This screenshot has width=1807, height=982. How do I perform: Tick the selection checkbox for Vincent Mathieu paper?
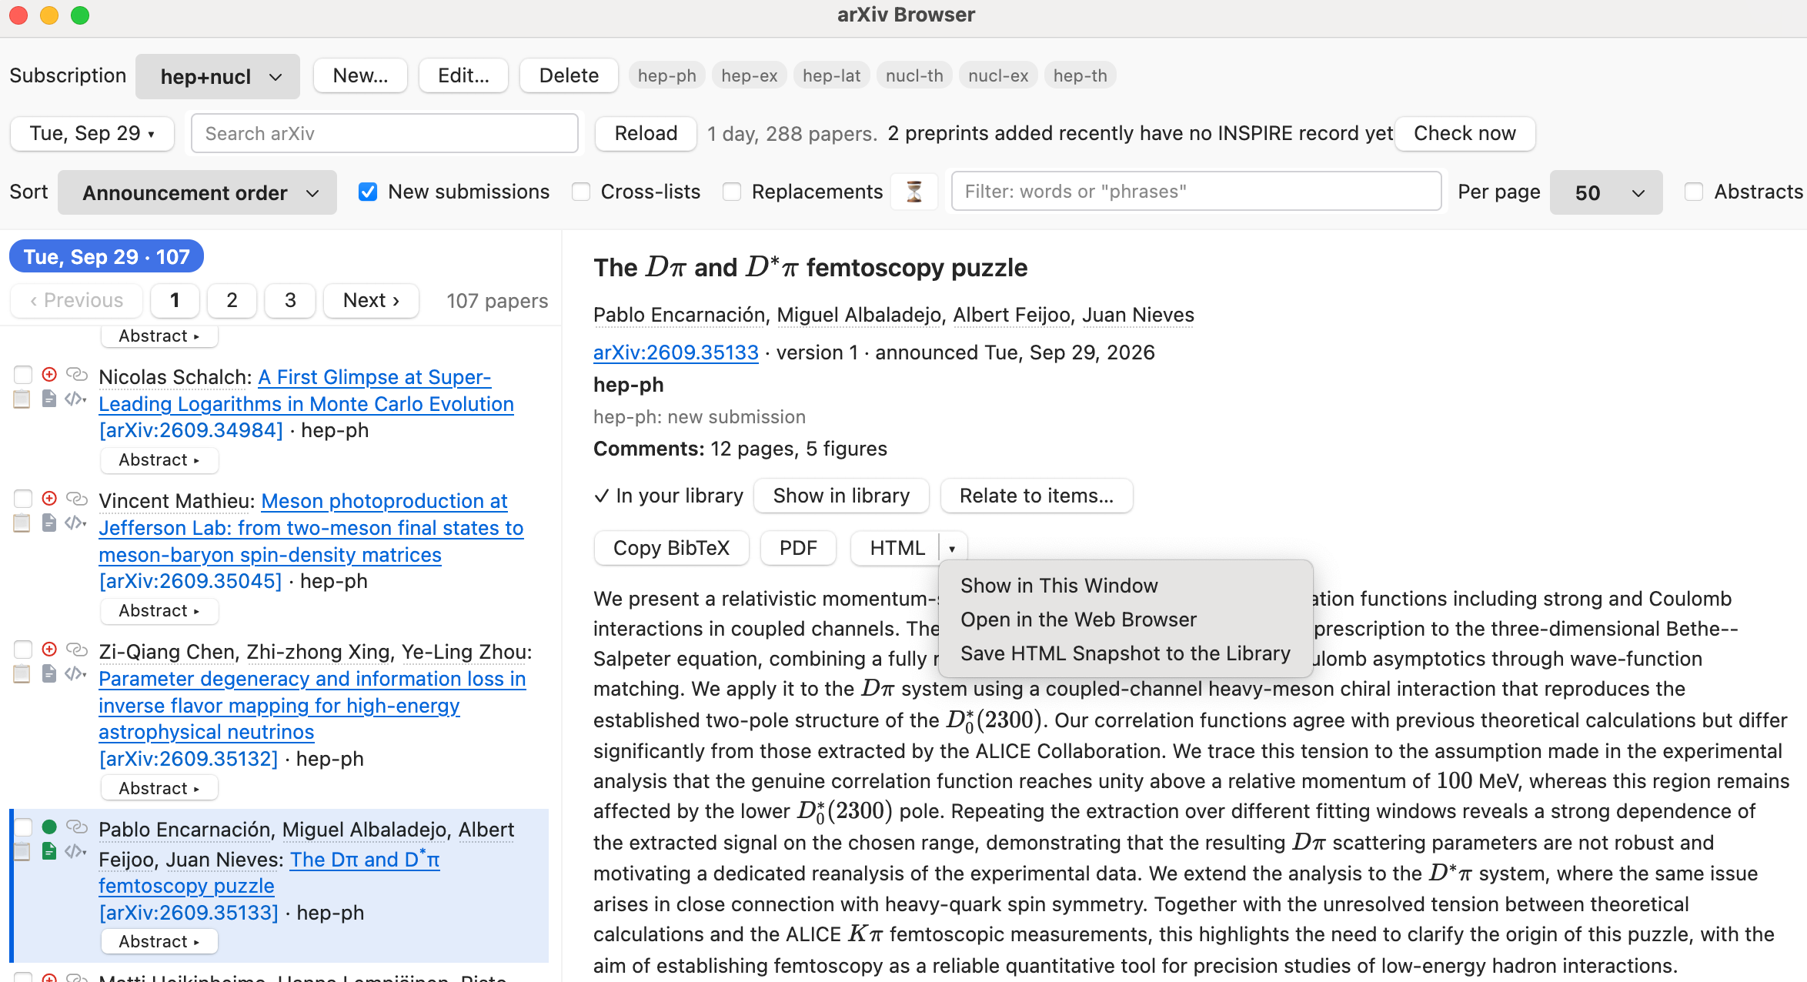pos(23,499)
